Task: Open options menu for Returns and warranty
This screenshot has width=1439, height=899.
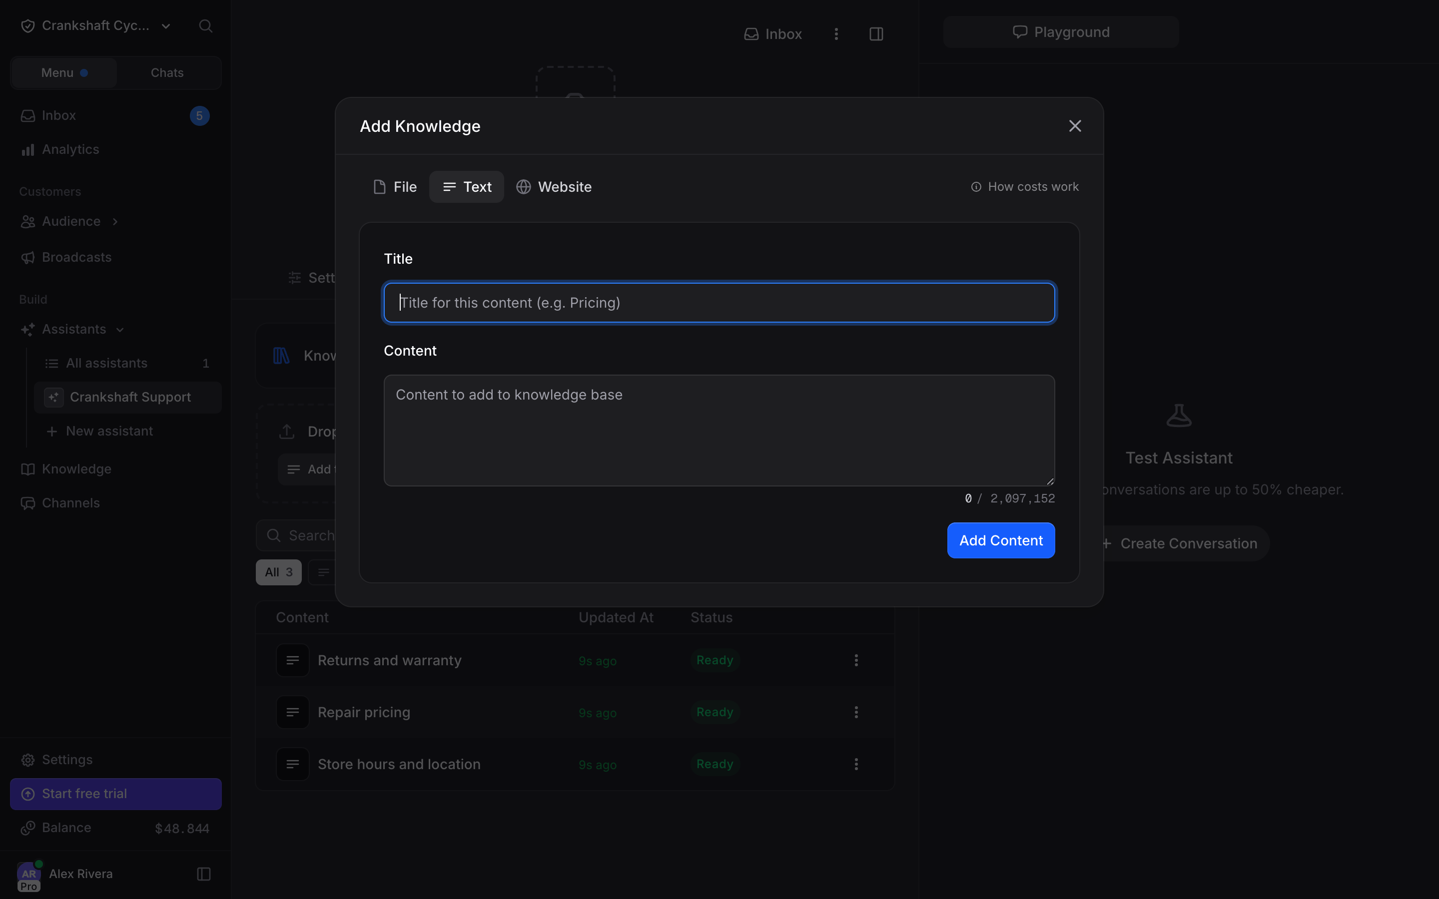Action: 856,660
